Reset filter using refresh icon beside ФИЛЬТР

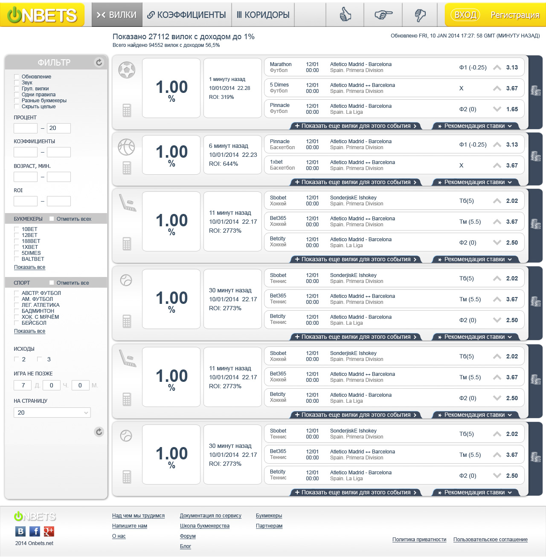[x=99, y=63]
